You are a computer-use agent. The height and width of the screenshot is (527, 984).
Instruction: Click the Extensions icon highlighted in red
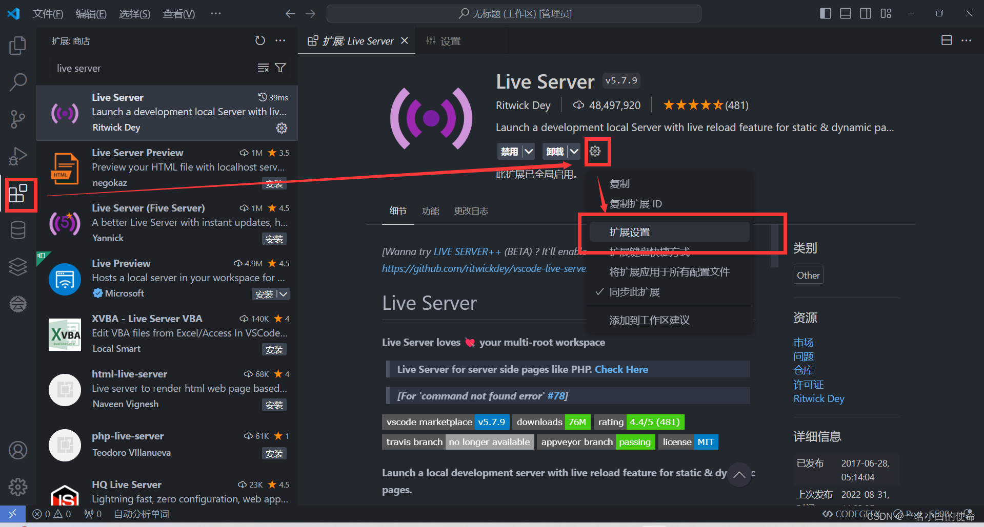tap(19, 194)
